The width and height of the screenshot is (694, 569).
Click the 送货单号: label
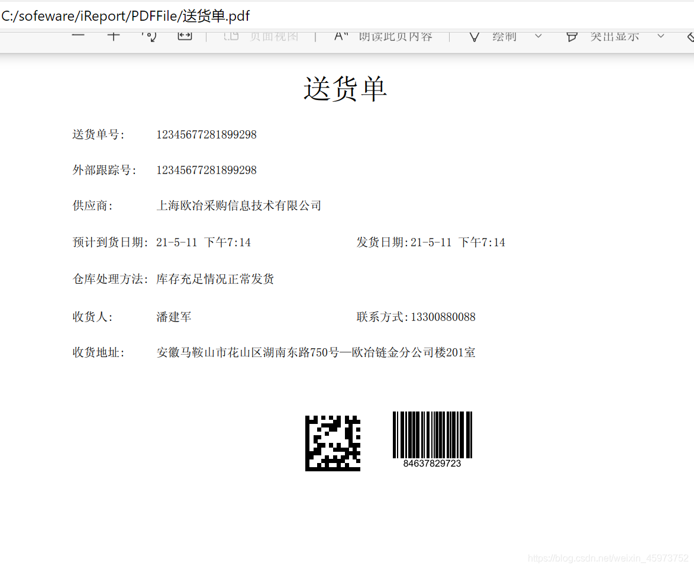[99, 134]
